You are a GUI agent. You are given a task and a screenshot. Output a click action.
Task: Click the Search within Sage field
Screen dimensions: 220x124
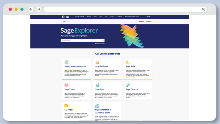coord(82,41)
